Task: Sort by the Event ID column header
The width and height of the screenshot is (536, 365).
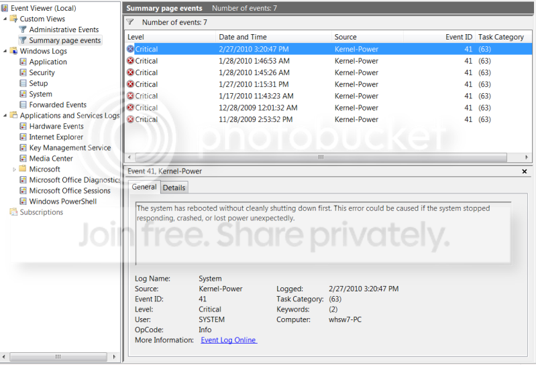Action: [x=439, y=37]
